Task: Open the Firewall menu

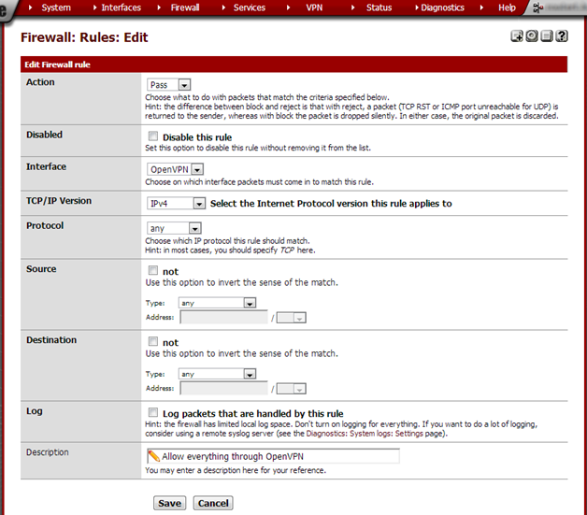Action: tap(185, 7)
